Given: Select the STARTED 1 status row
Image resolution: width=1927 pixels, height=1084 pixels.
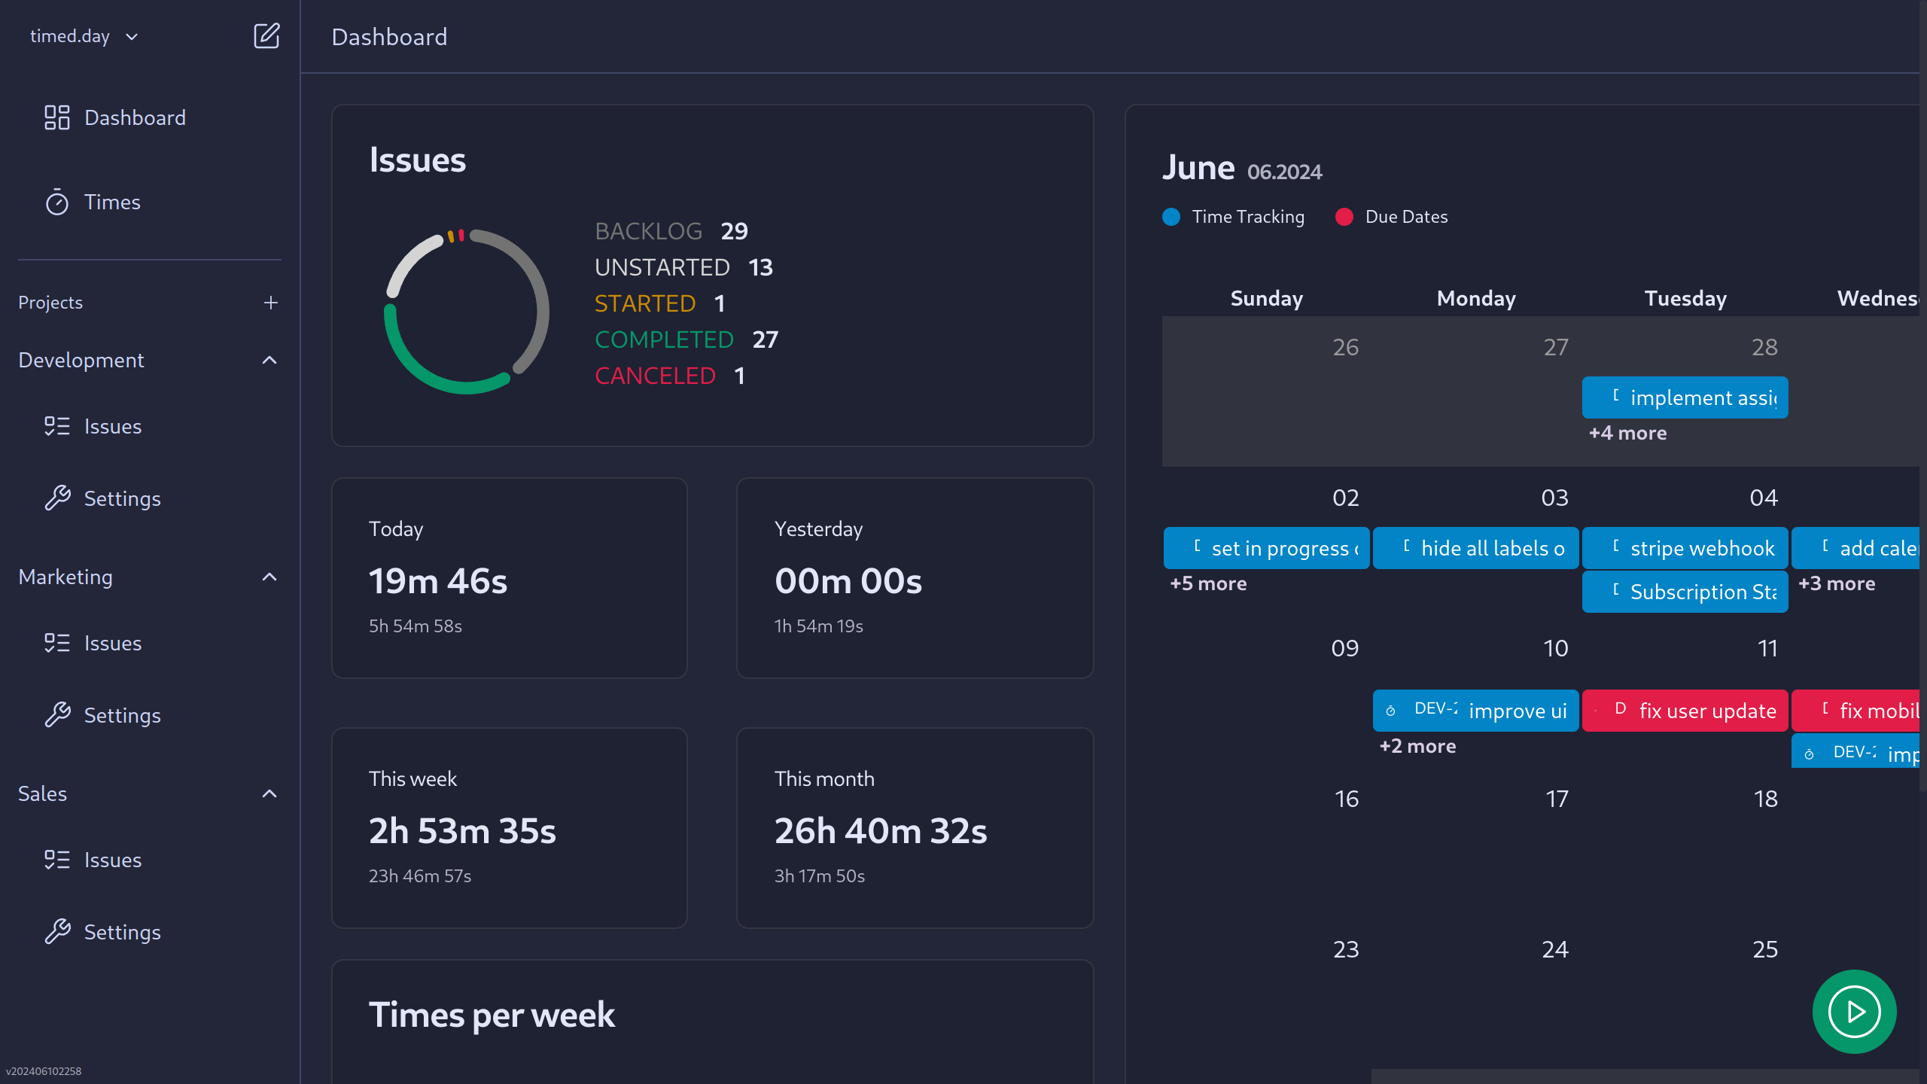Looking at the screenshot, I should click(659, 303).
